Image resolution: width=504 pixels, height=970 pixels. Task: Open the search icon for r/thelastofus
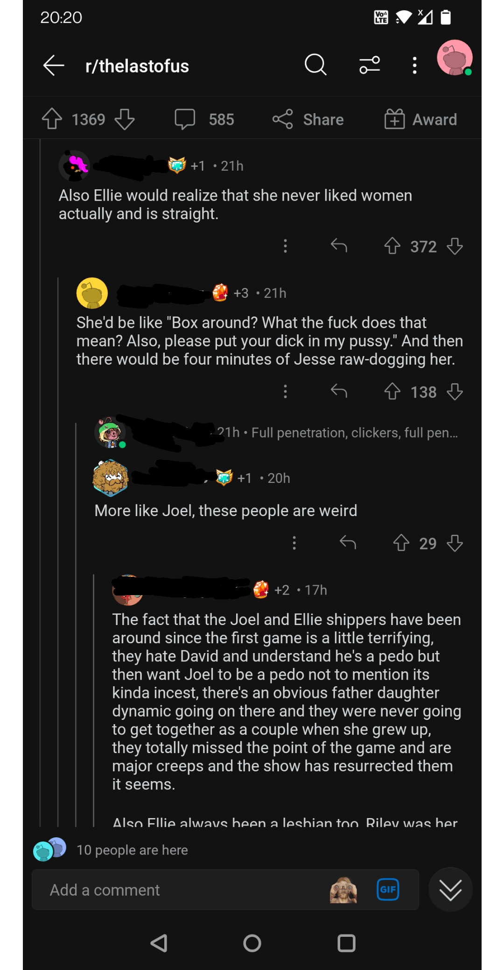click(315, 65)
